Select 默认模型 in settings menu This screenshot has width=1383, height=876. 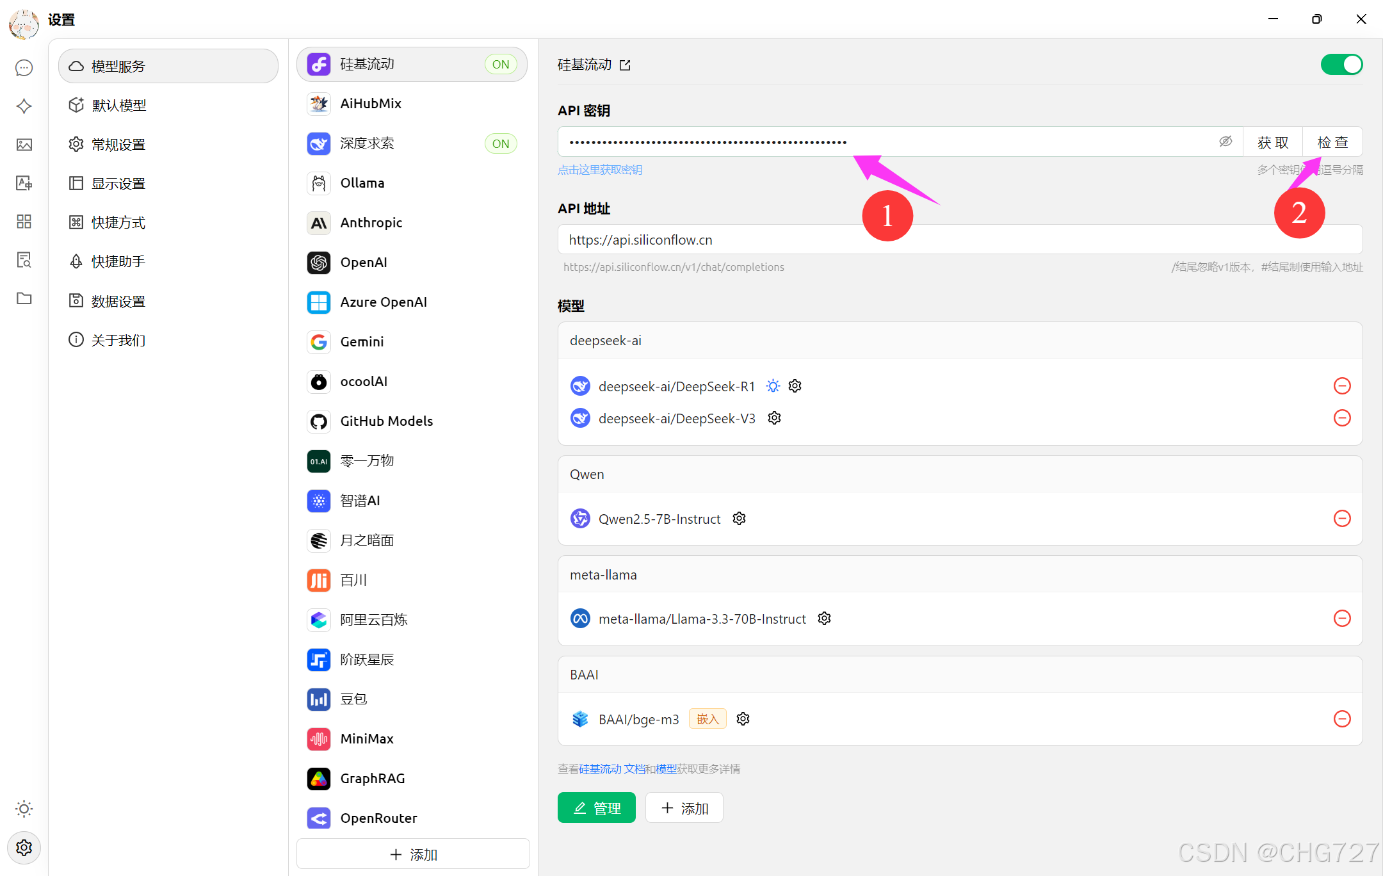[x=119, y=106]
